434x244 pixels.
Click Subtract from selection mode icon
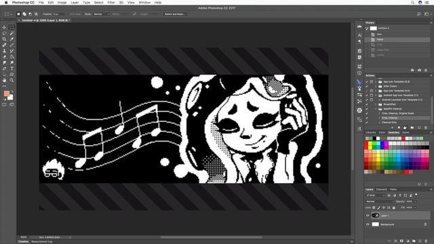click(x=30, y=14)
